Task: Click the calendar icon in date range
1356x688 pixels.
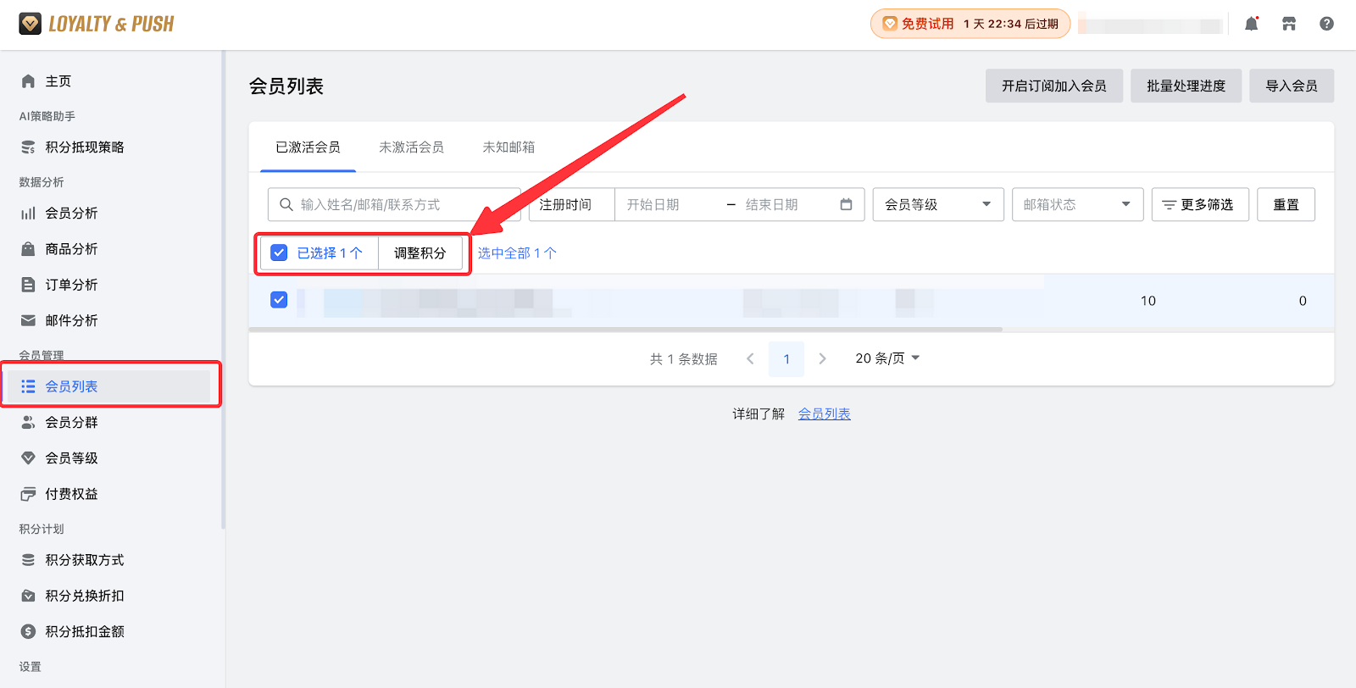Action: click(x=846, y=204)
